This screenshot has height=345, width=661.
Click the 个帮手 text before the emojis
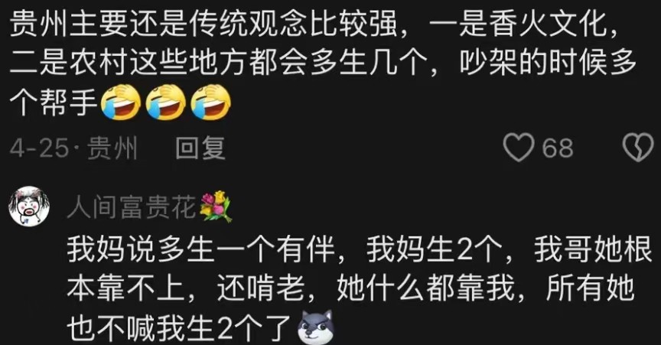tap(54, 102)
